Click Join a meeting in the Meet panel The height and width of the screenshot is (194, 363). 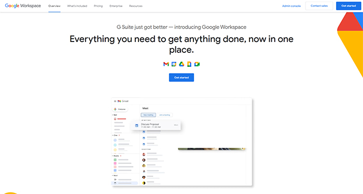164,115
